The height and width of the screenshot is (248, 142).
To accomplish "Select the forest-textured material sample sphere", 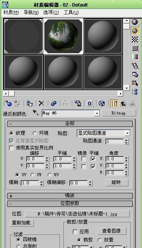I will pos(63,36).
